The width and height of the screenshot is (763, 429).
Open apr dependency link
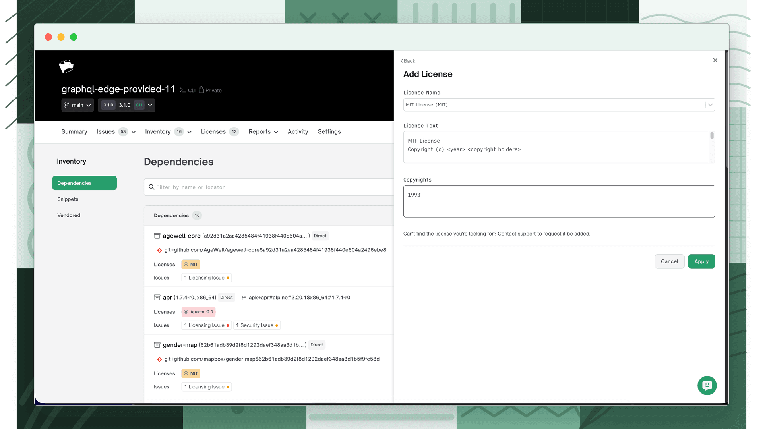tap(167, 298)
